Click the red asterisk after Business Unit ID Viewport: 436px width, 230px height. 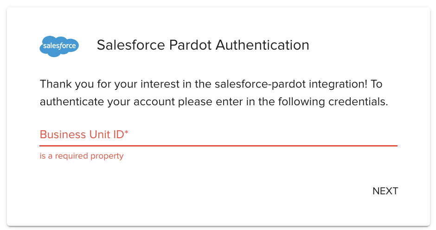click(126, 134)
